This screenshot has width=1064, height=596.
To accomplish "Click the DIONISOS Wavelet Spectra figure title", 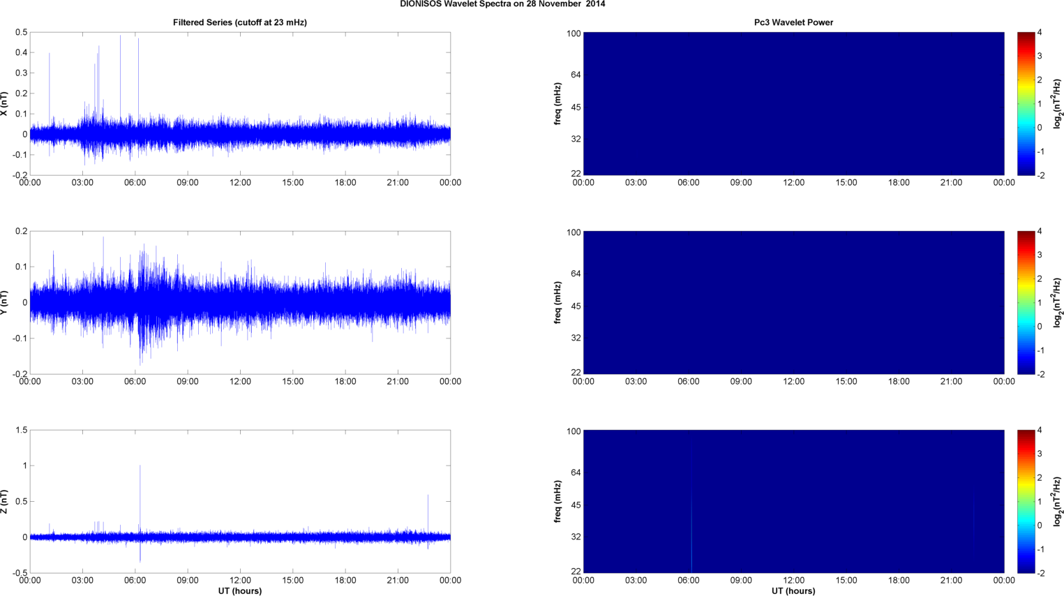I will pyautogui.click(x=502, y=4).
